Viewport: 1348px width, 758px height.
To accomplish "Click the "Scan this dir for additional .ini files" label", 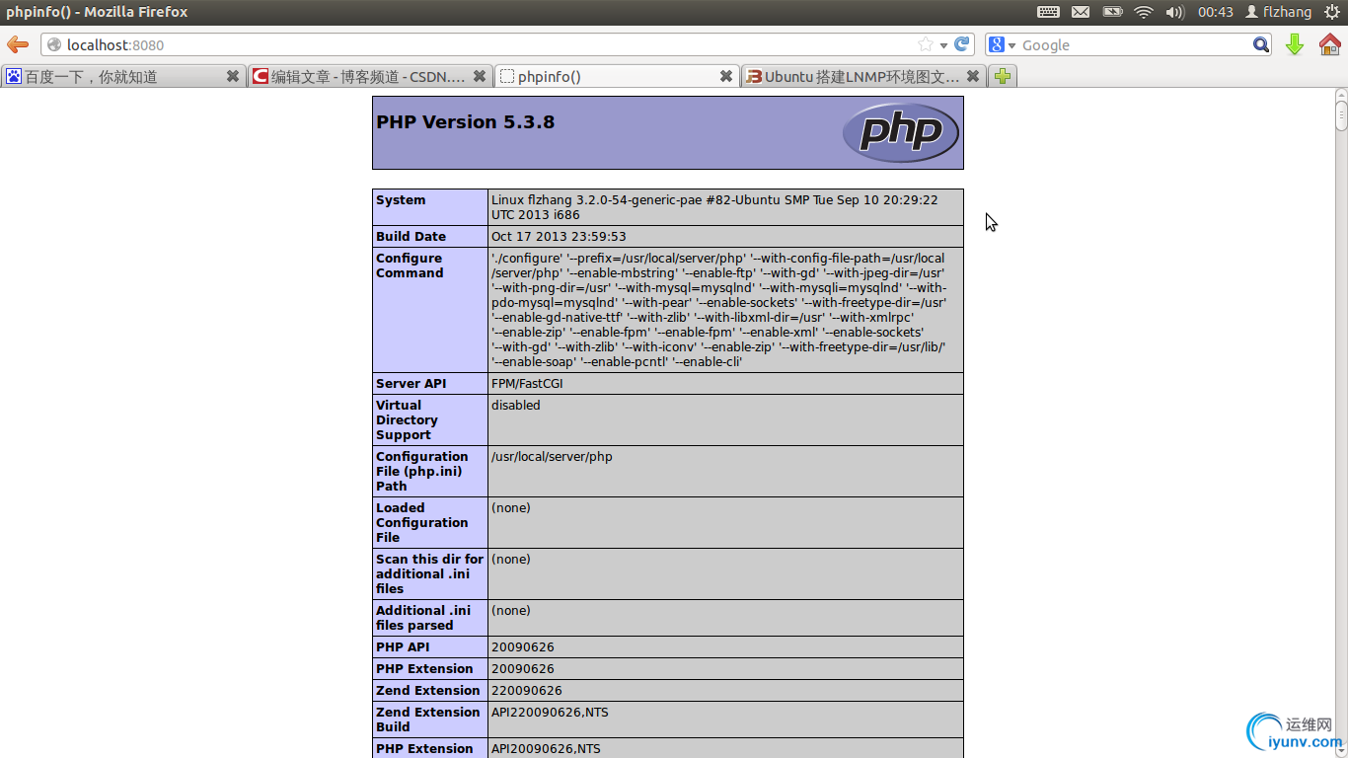I will (430, 574).
